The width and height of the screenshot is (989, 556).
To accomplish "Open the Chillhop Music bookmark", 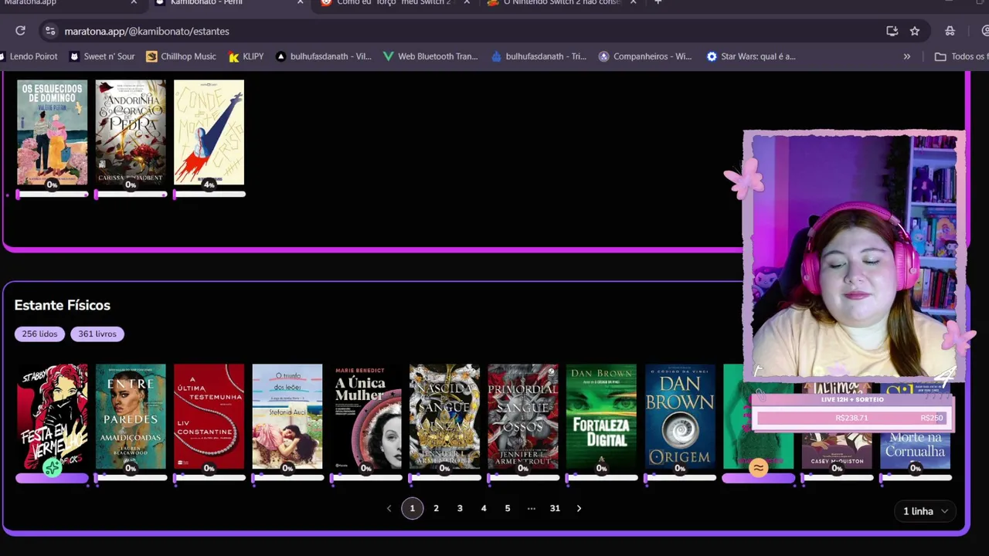I will click(182, 56).
